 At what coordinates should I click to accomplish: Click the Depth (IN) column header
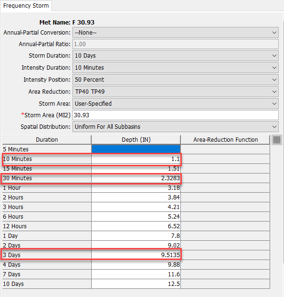click(x=136, y=140)
